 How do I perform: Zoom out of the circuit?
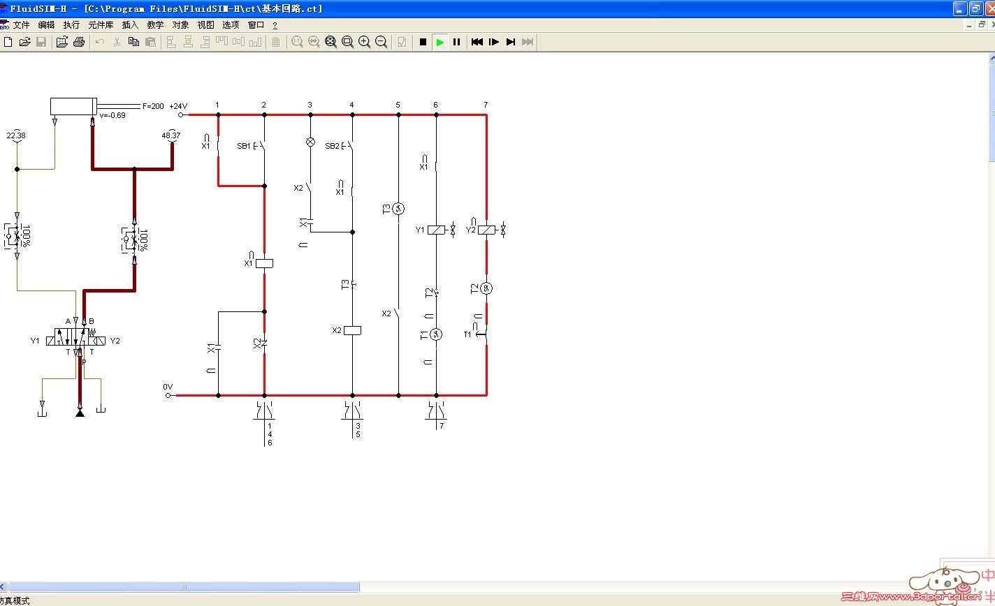click(x=381, y=42)
